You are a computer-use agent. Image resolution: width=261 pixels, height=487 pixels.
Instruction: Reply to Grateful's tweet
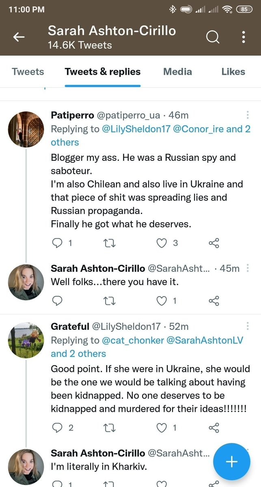click(58, 428)
